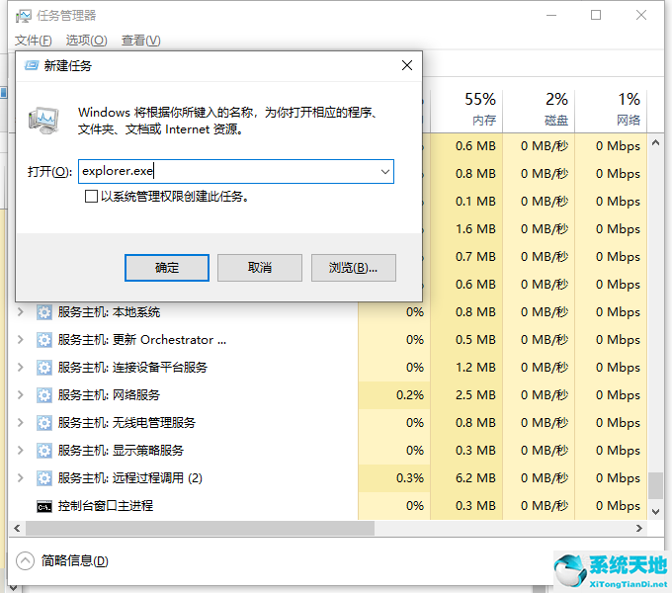Click the 2.5 MB memory value
672x593 pixels.
click(x=475, y=395)
